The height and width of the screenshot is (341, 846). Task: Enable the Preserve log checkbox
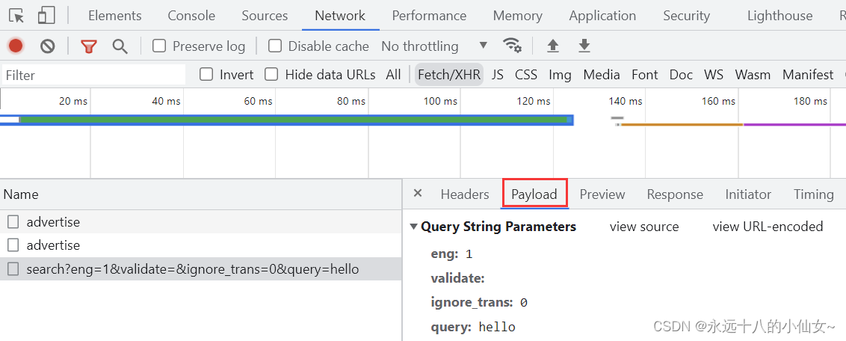tap(158, 46)
